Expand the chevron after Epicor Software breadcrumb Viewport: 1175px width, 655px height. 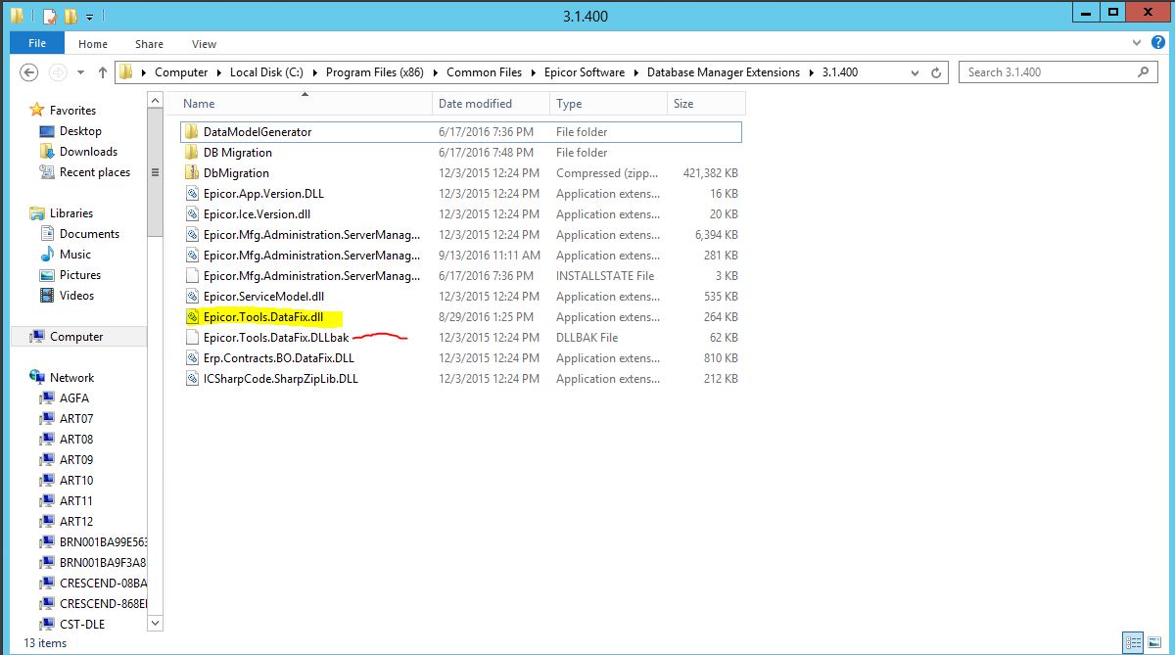click(636, 72)
